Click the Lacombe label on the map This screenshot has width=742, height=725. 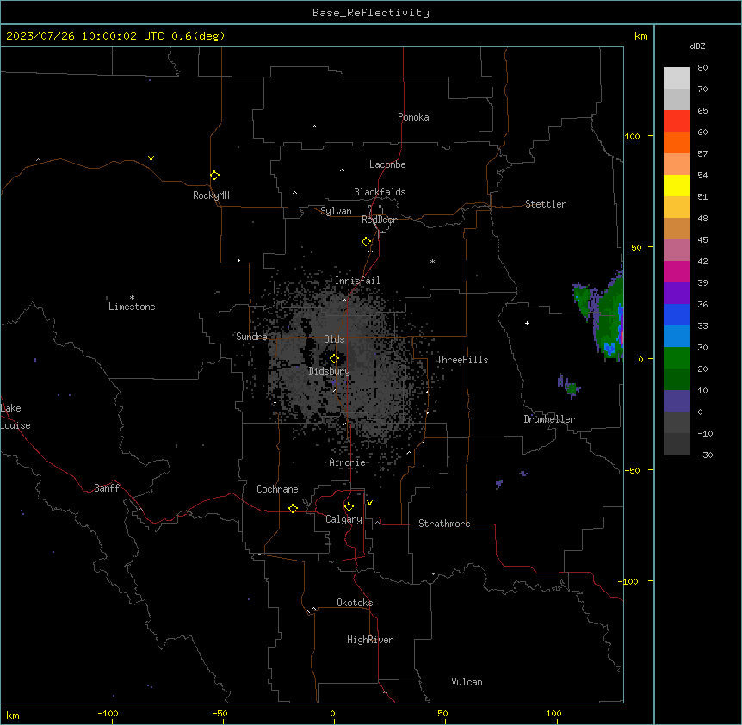pyautogui.click(x=387, y=164)
